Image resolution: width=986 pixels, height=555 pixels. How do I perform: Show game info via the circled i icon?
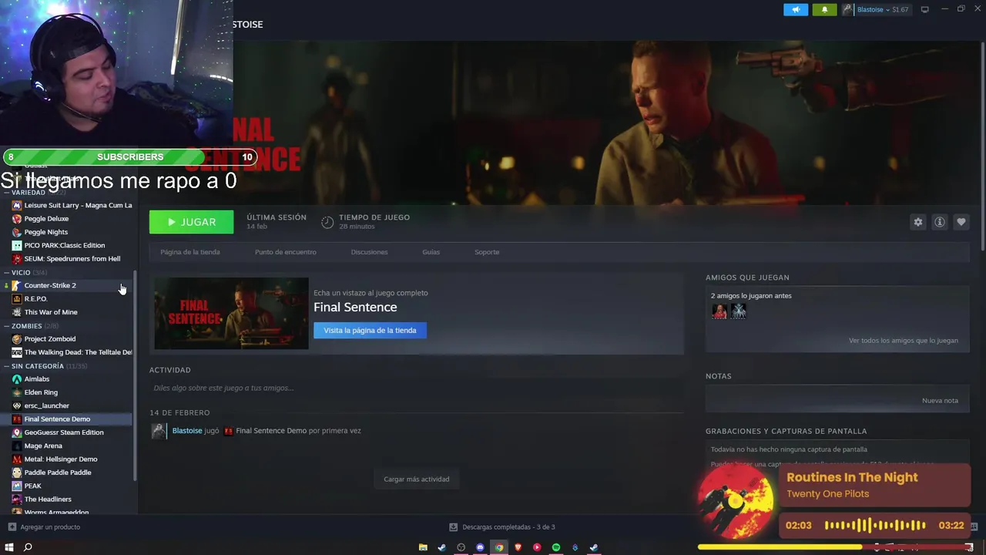[x=940, y=222]
